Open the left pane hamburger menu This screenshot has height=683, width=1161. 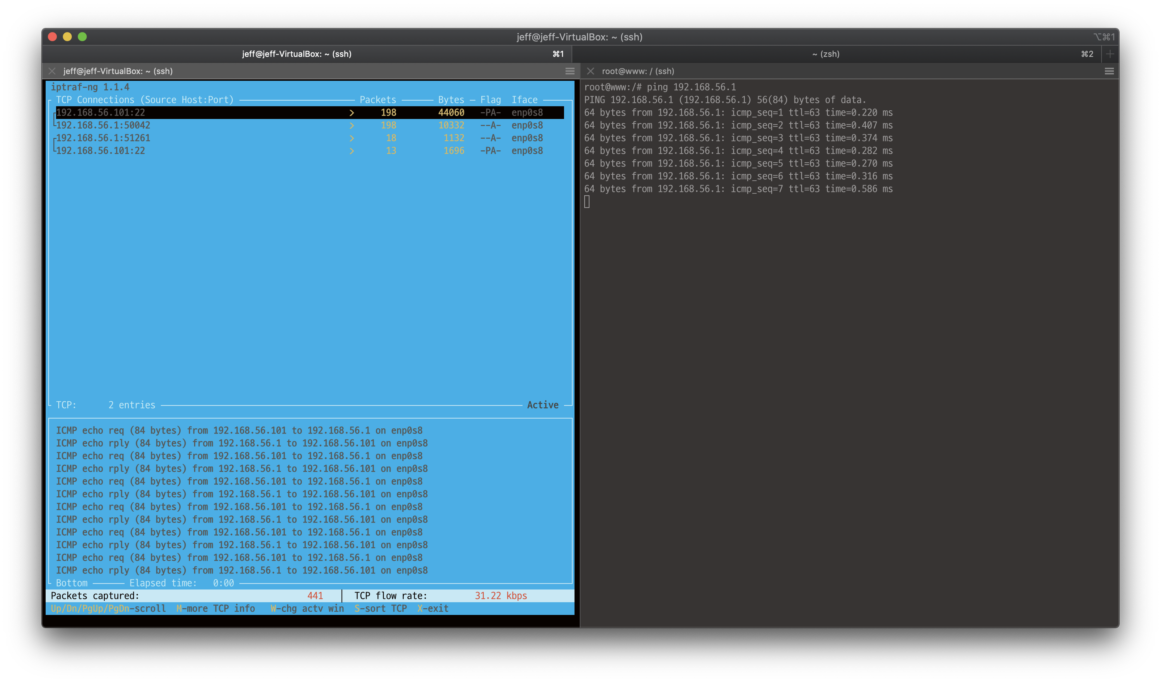coord(570,71)
